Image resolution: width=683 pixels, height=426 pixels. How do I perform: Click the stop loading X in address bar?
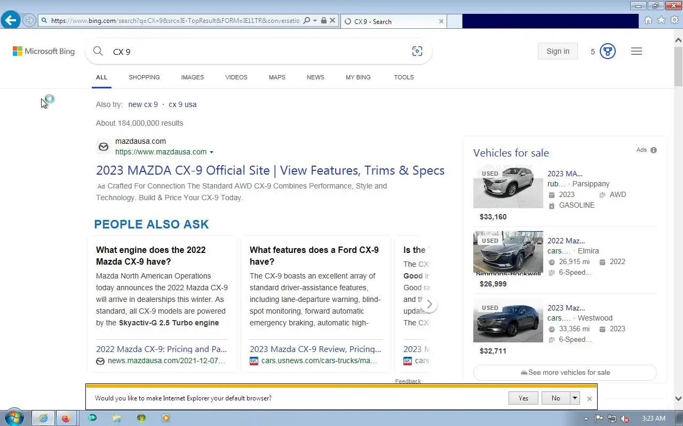click(332, 21)
